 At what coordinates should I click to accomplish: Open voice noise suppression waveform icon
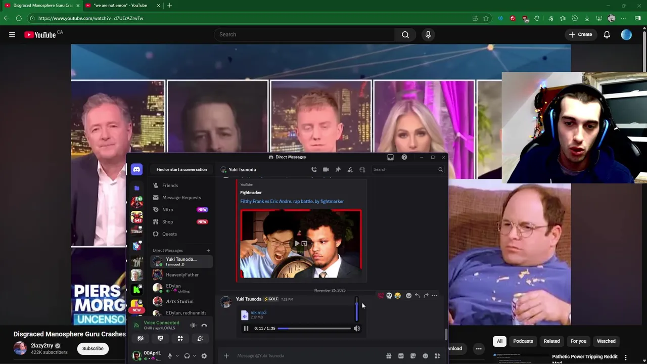pyautogui.click(x=193, y=326)
